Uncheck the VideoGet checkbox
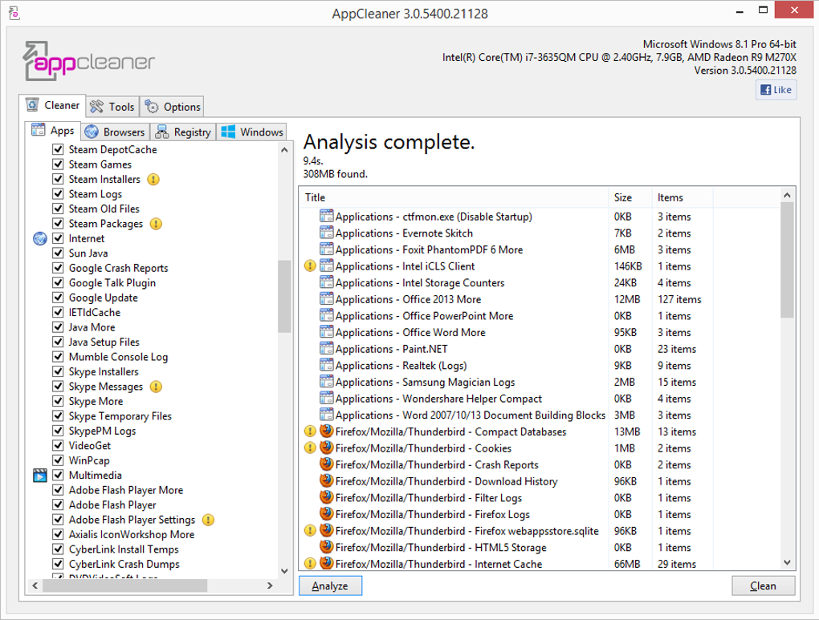The width and height of the screenshot is (819, 620). [x=58, y=446]
